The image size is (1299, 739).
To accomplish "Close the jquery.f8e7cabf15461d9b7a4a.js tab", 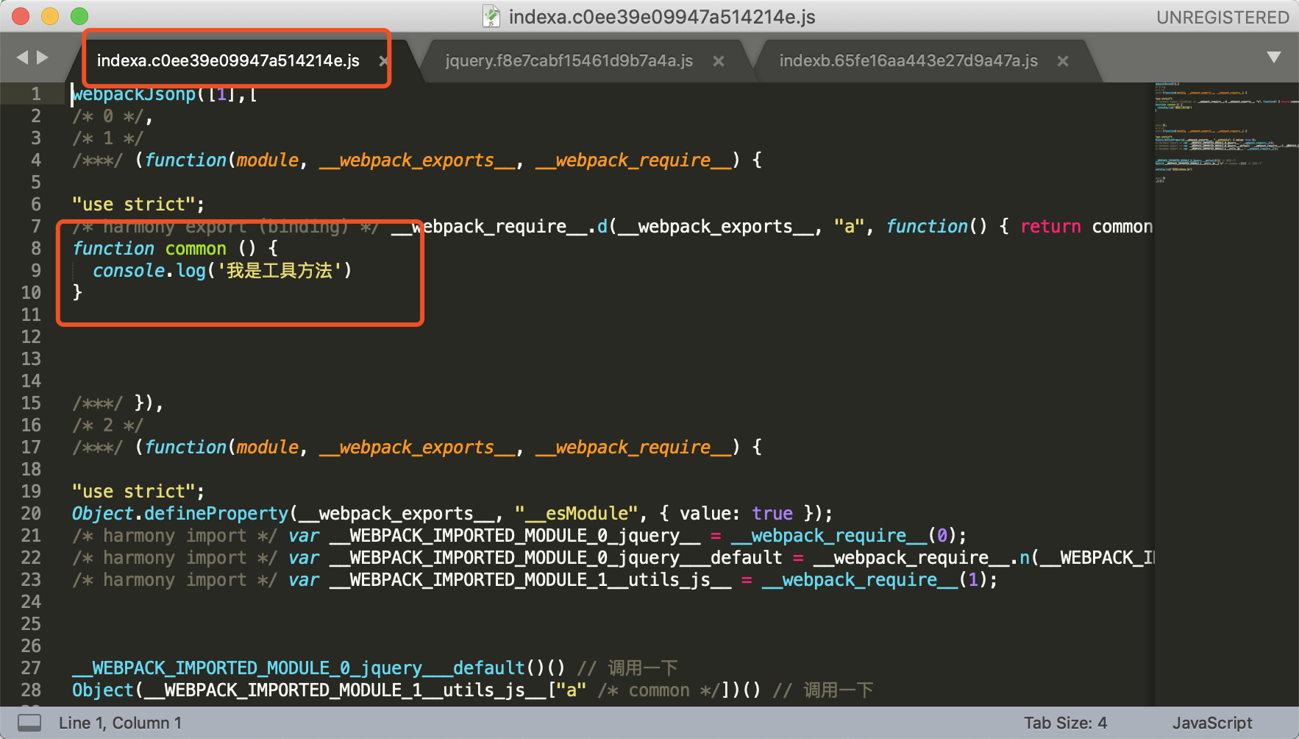I will pyautogui.click(x=719, y=61).
